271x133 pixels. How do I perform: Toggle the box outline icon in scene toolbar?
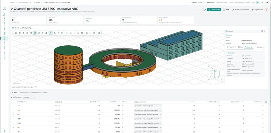coord(75,33)
